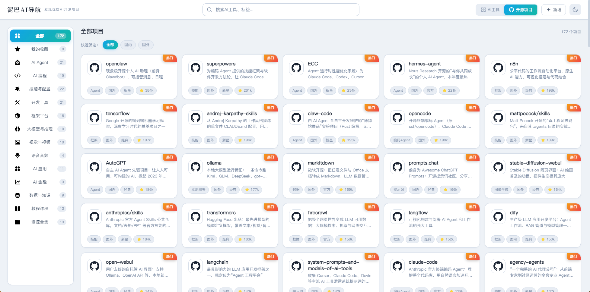Switch to the AI工具 tab
590x292 pixels.
(x=490, y=10)
